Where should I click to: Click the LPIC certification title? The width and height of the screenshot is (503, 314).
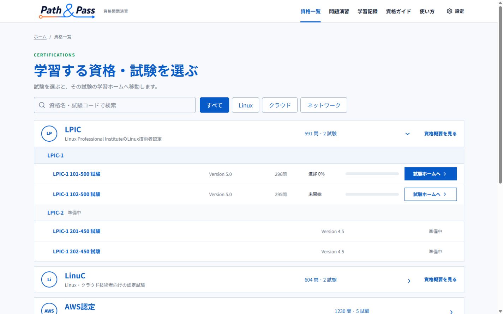coord(73,129)
